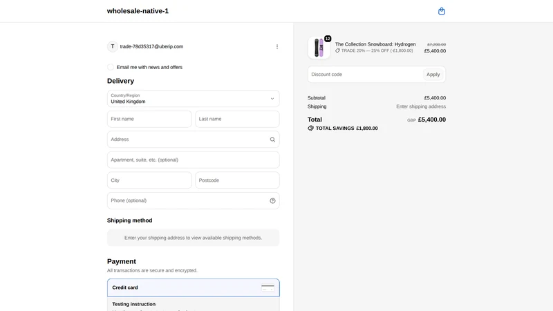Click the shipping methods placeholder message

(194, 238)
